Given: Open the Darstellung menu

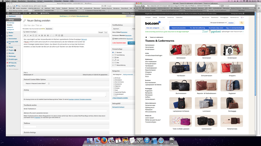Looking at the screenshot, I should 31,1.
